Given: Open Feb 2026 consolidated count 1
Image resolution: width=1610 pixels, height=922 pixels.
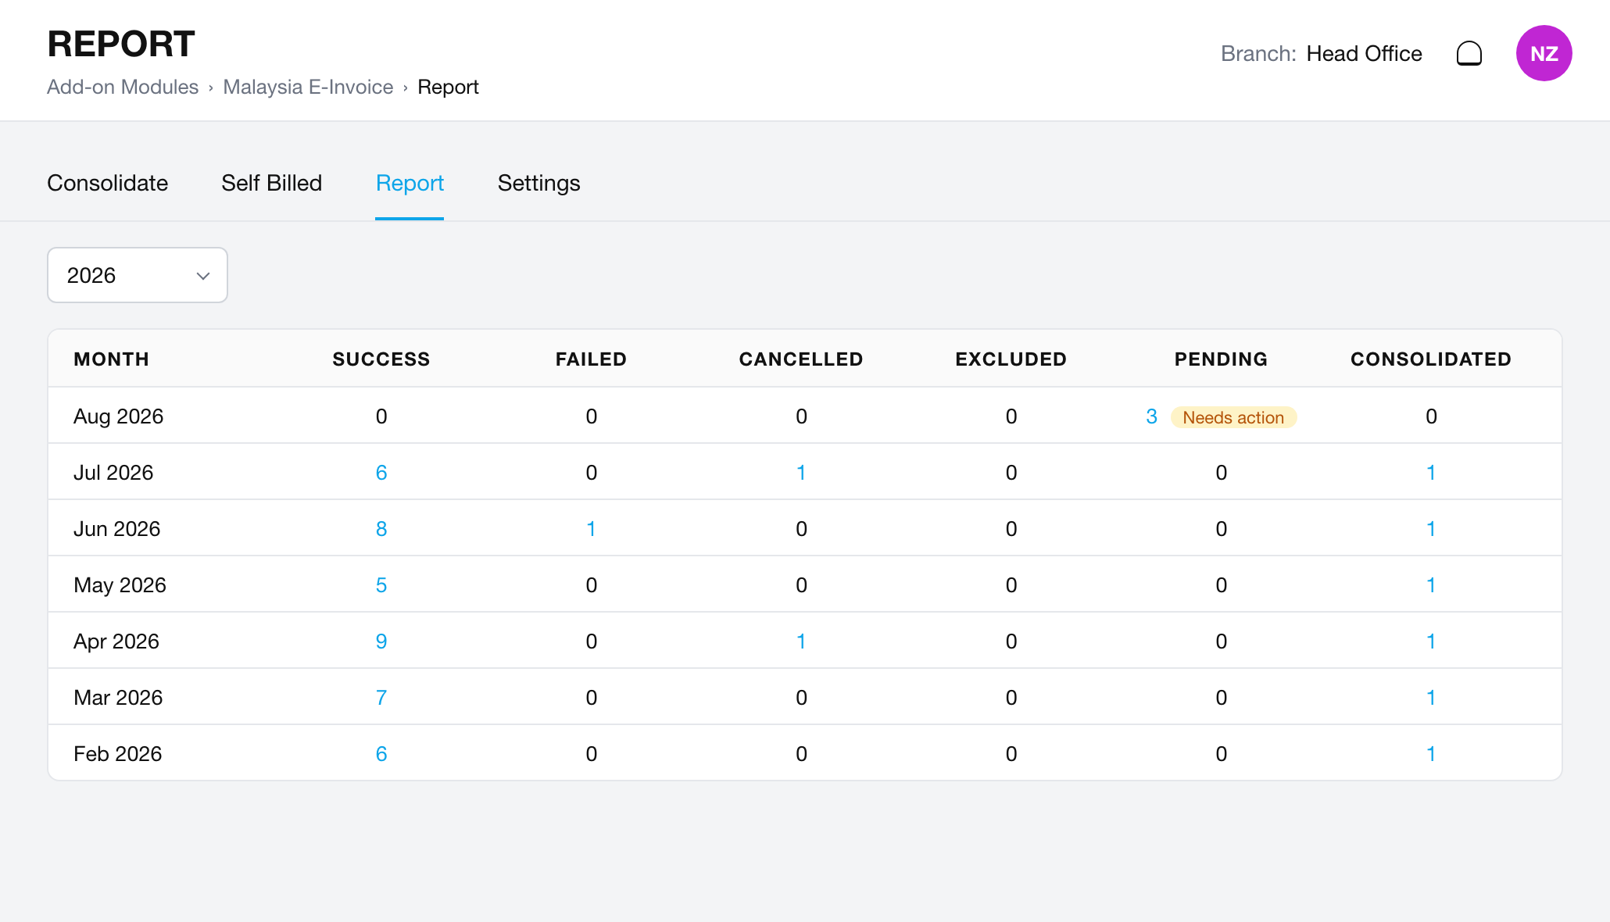Looking at the screenshot, I should click(1431, 754).
